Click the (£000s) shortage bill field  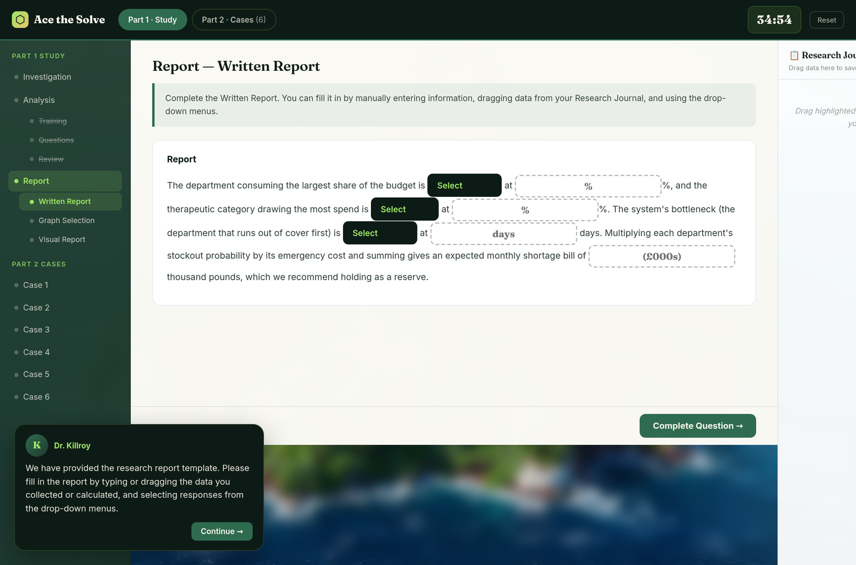click(x=662, y=256)
